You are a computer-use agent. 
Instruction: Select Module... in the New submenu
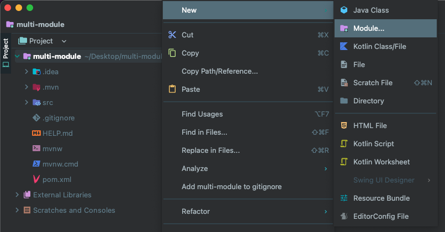click(385, 28)
